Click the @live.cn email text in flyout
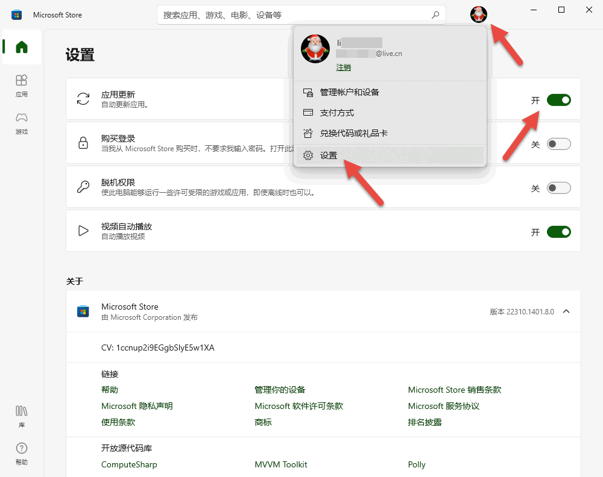Image resolution: width=603 pixels, height=477 pixels. pos(389,54)
